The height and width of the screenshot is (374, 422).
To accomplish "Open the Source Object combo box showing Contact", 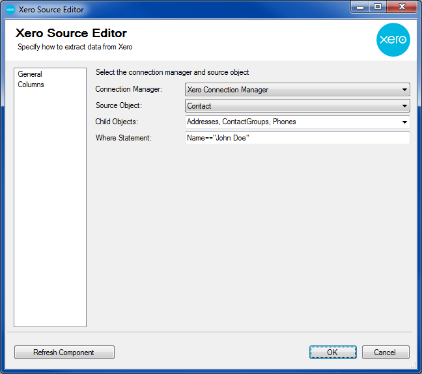I will (298, 105).
